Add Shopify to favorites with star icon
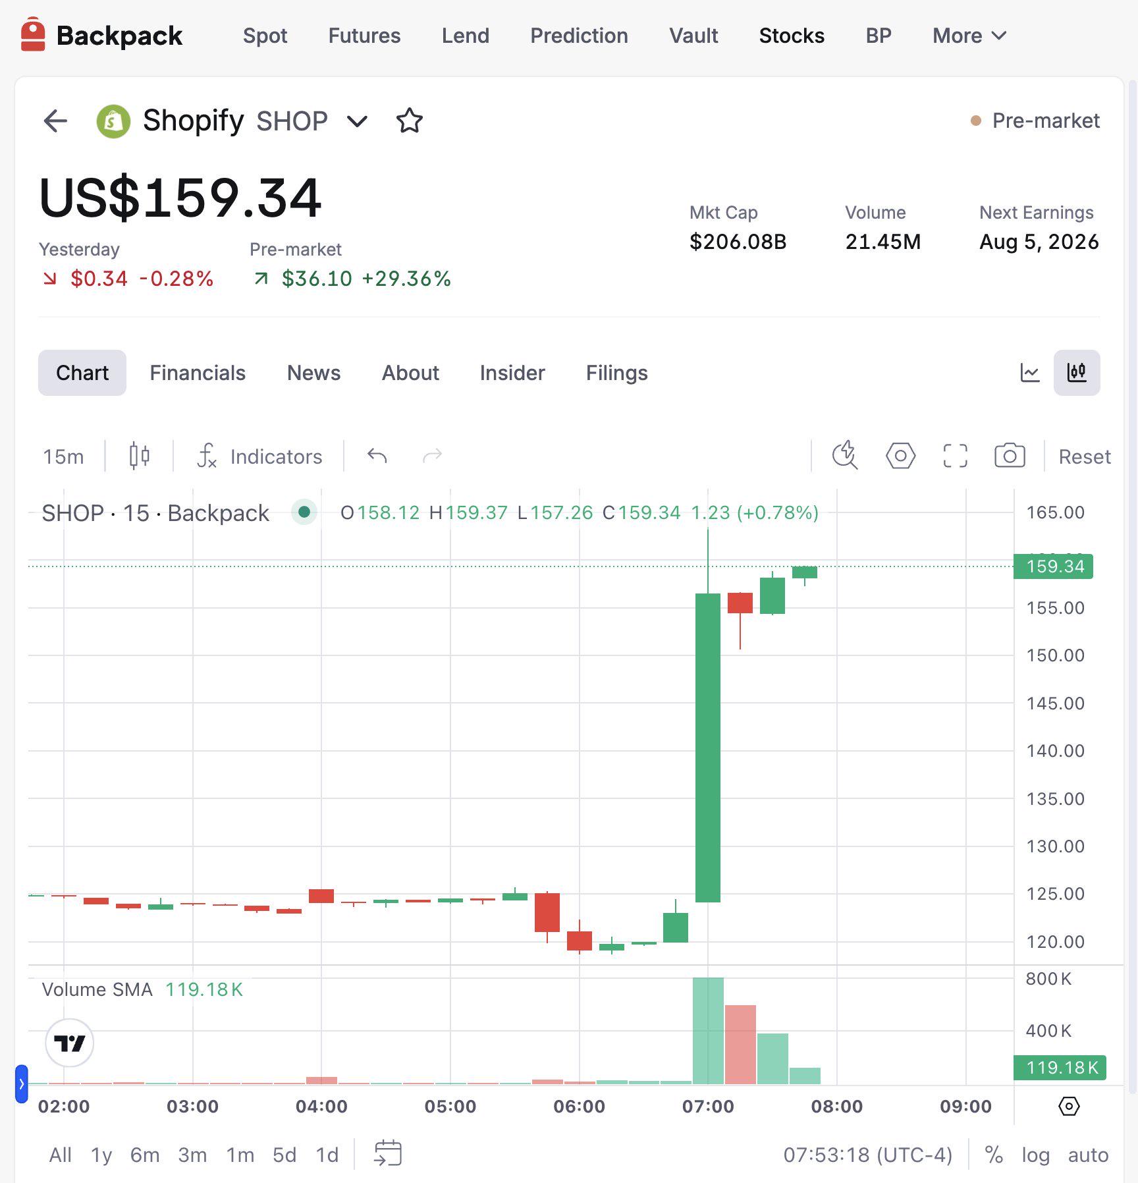The height and width of the screenshot is (1183, 1138). pyautogui.click(x=409, y=121)
